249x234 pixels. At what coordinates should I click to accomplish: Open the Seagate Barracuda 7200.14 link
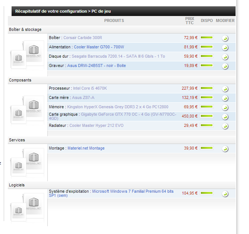[118, 56]
